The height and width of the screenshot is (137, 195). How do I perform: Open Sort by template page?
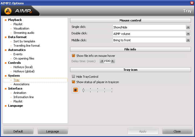pos(24,41)
